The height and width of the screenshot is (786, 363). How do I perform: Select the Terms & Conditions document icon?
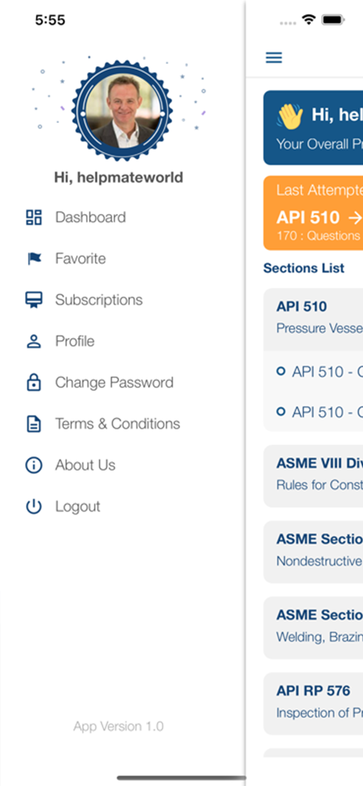pyautogui.click(x=33, y=423)
